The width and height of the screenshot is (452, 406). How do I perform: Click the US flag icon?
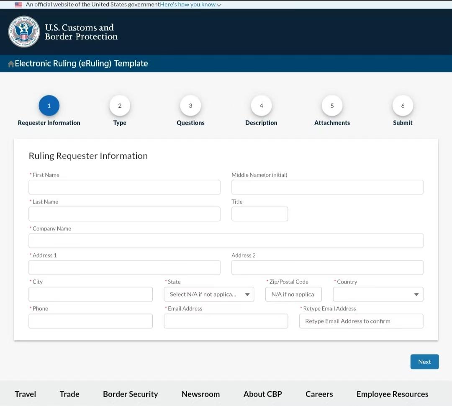coord(18,5)
